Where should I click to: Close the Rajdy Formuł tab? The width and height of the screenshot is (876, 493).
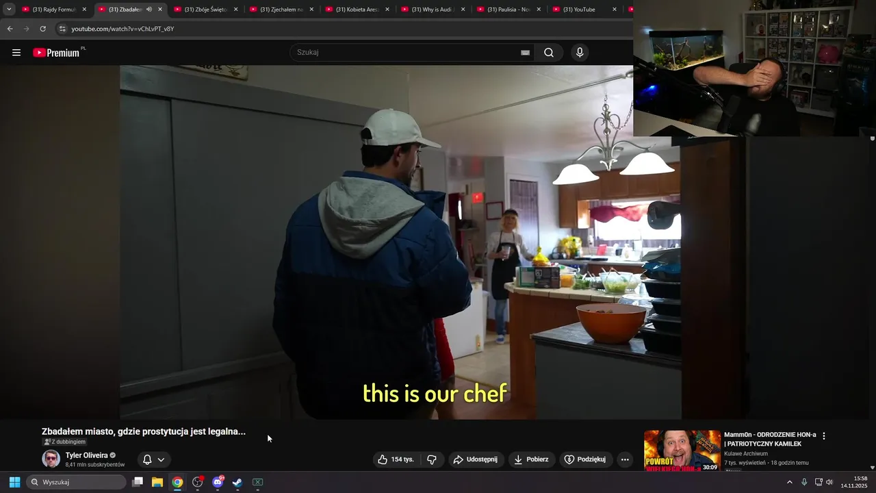(x=84, y=10)
